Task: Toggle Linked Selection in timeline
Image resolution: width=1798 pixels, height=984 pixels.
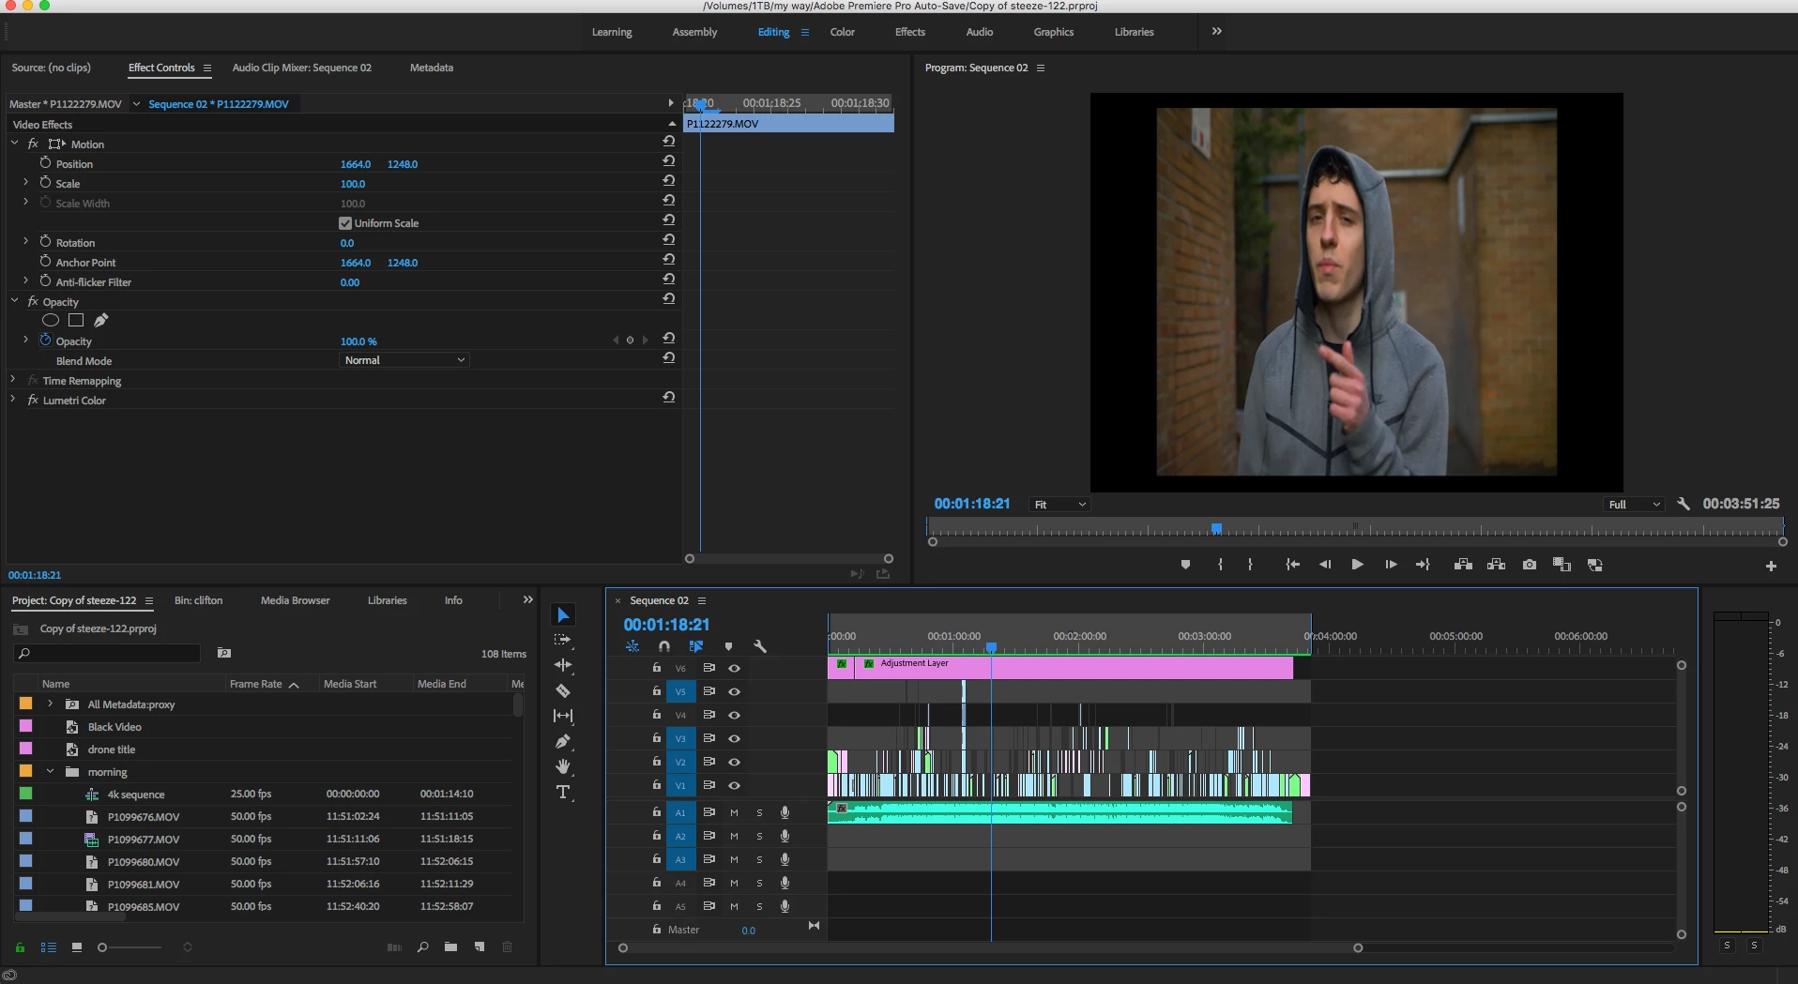Action: [696, 646]
